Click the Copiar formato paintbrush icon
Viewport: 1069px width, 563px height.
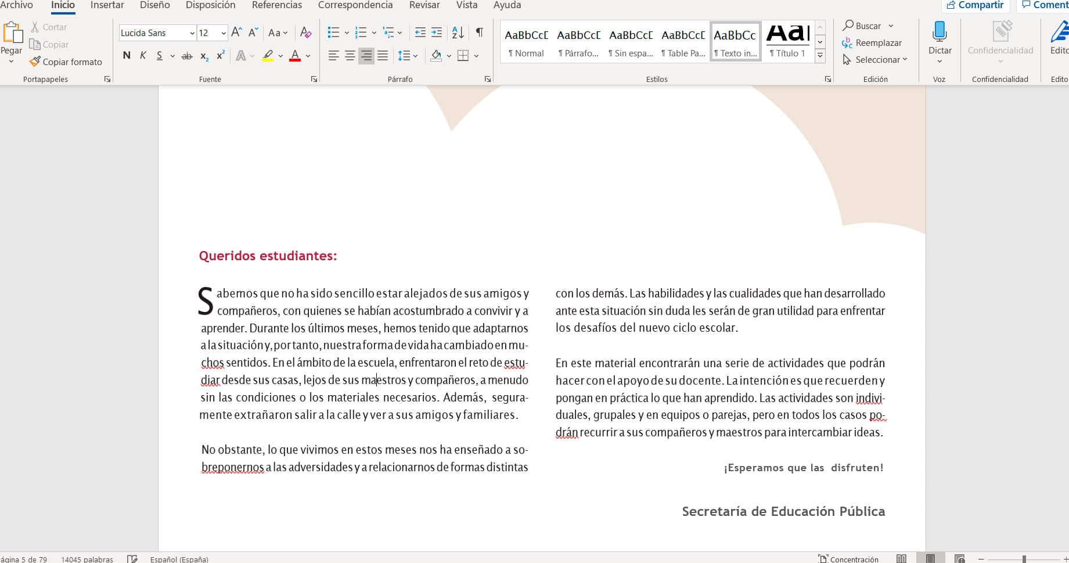click(35, 62)
